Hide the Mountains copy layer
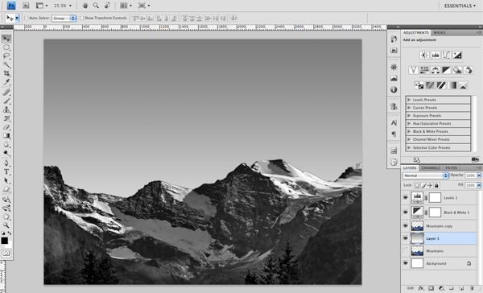Screen dimensions: 483x293 click(406, 226)
